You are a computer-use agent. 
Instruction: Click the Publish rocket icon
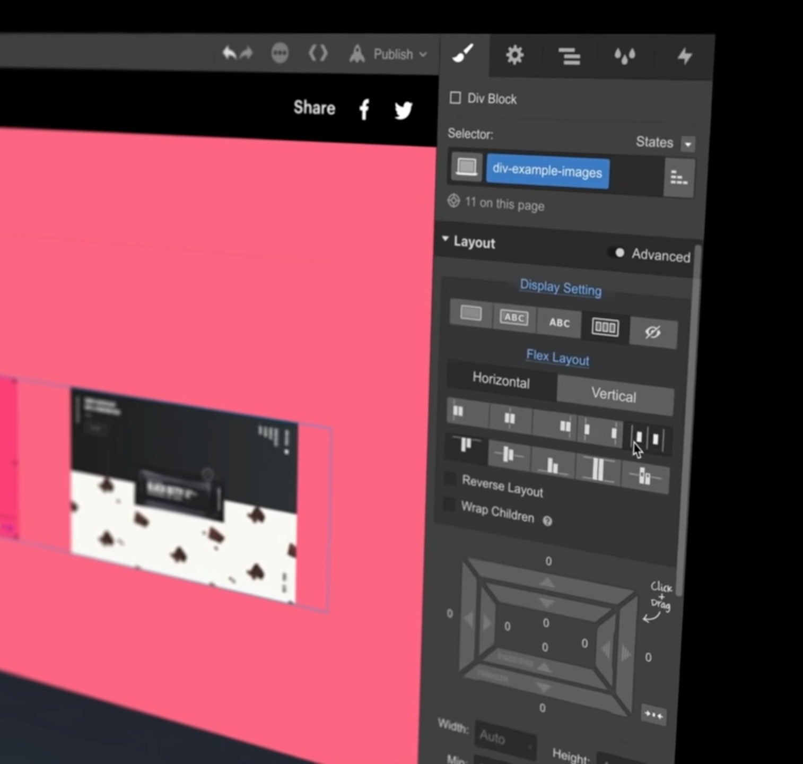357,54
